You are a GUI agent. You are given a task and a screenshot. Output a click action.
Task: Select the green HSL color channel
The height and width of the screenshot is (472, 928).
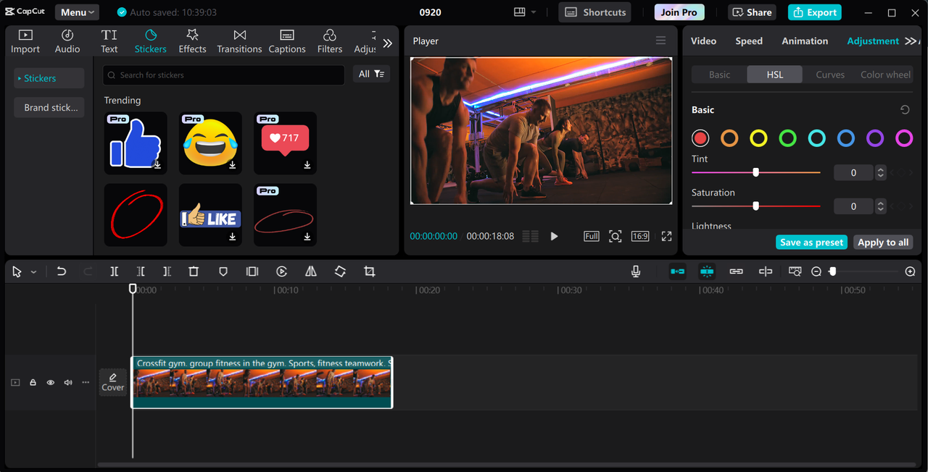[787, 138]
